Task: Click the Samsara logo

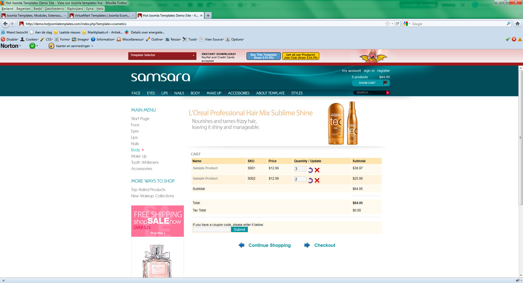Action: click(x=160, y=77)
